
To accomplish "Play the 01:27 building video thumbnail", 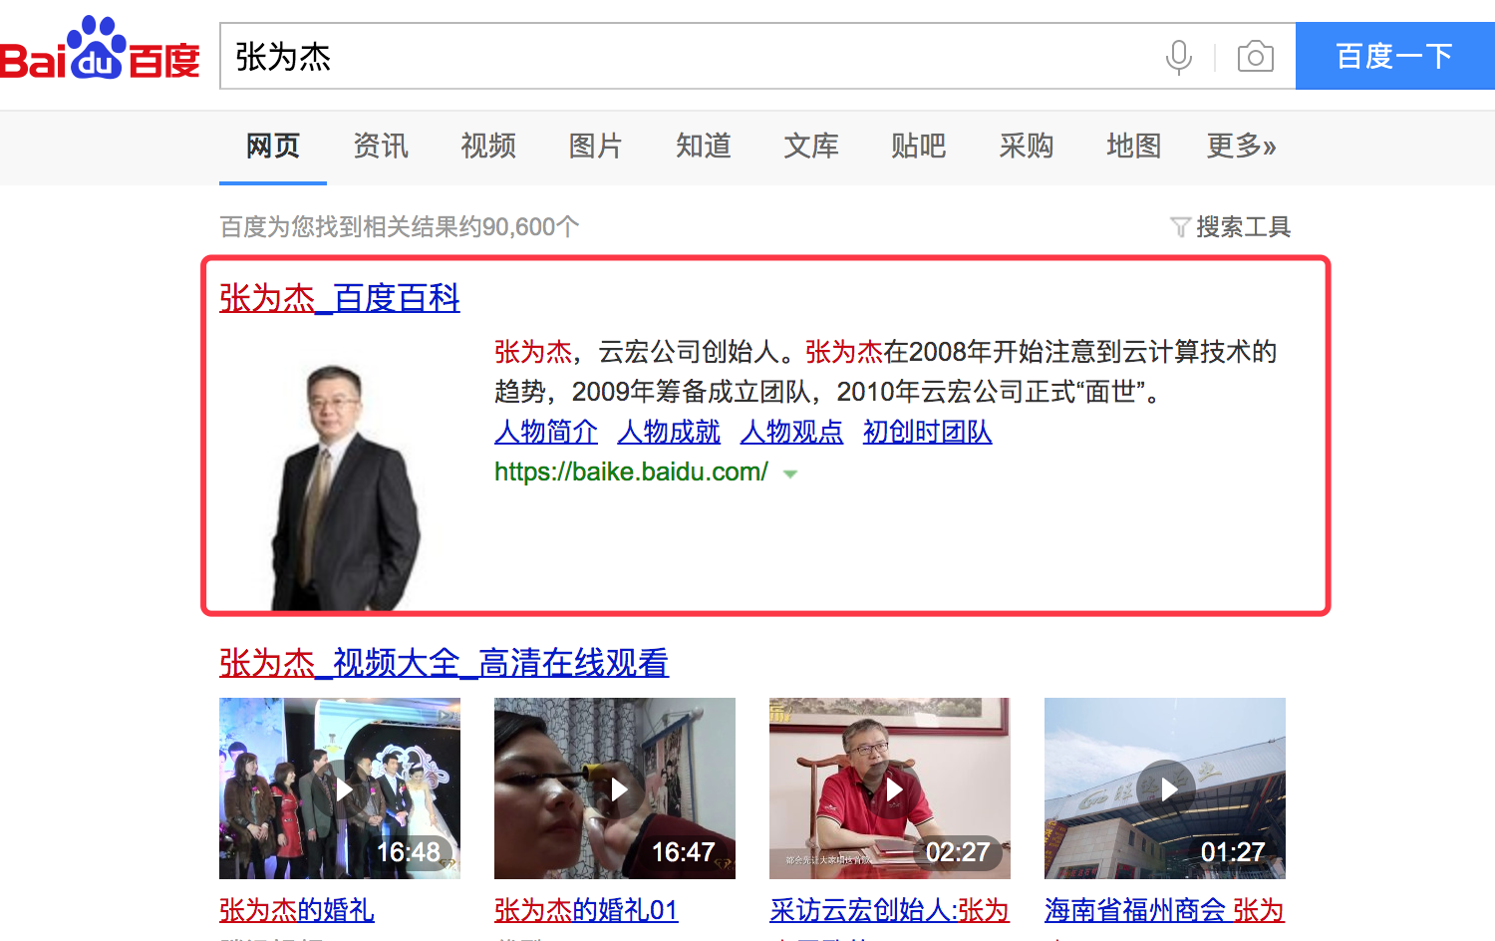I will [1165, 788].
